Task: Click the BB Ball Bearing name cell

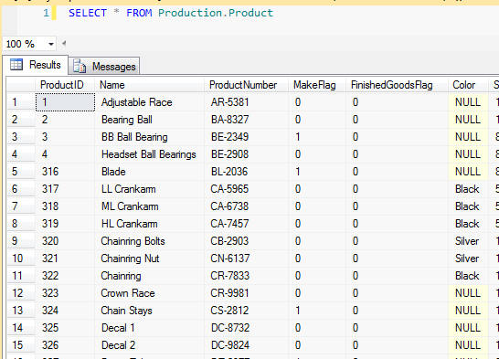Action: (x=149, y=137)
